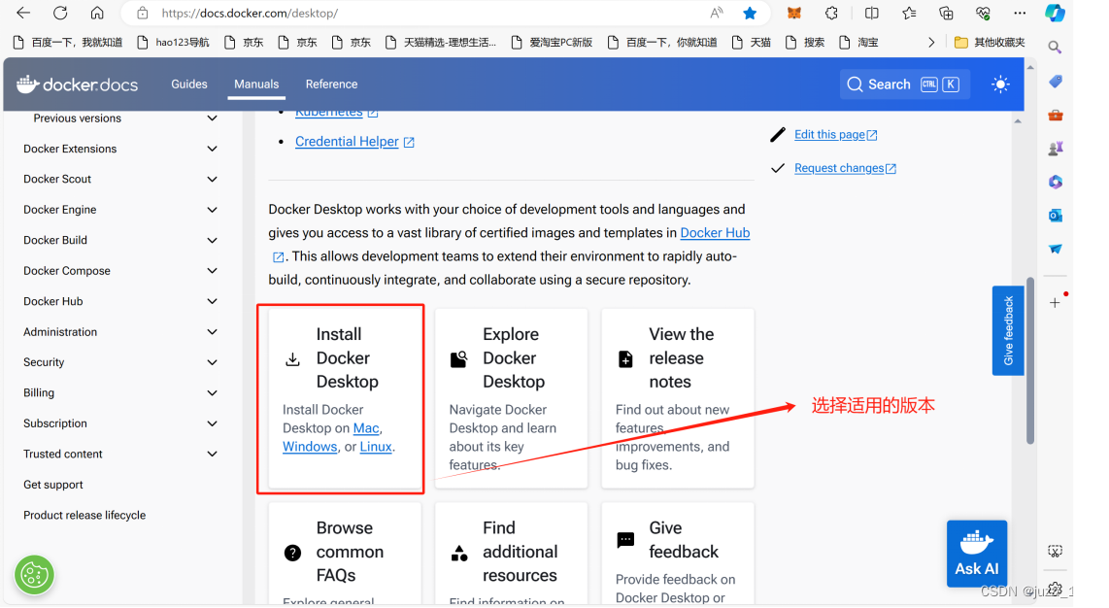Click the Edge sidebar search icon
The image size is (1109, 608).
point(1055,48)
